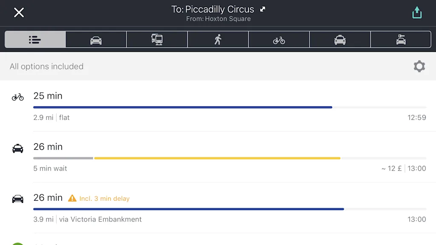
Task: Open route settings gear icon
Action: pyautogui.click(x=419, y=66)
